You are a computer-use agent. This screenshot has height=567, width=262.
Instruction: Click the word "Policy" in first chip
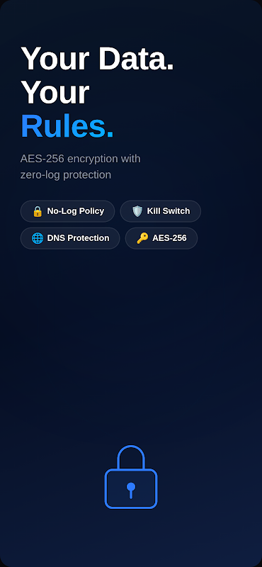point(91,211)
